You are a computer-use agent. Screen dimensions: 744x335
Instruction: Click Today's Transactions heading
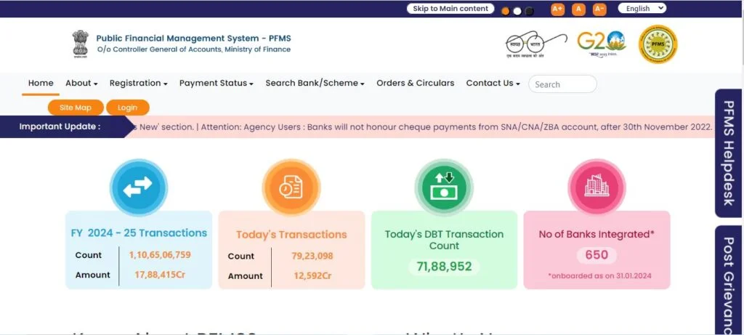coord(291,235)
